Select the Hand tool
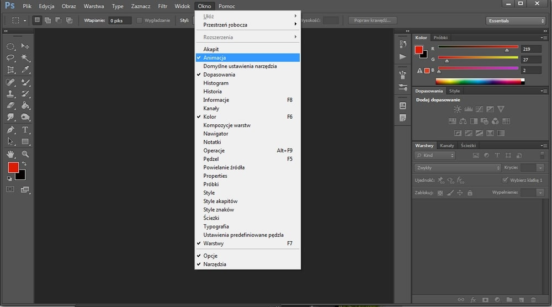Screen dimensions: 552x307 10,154
